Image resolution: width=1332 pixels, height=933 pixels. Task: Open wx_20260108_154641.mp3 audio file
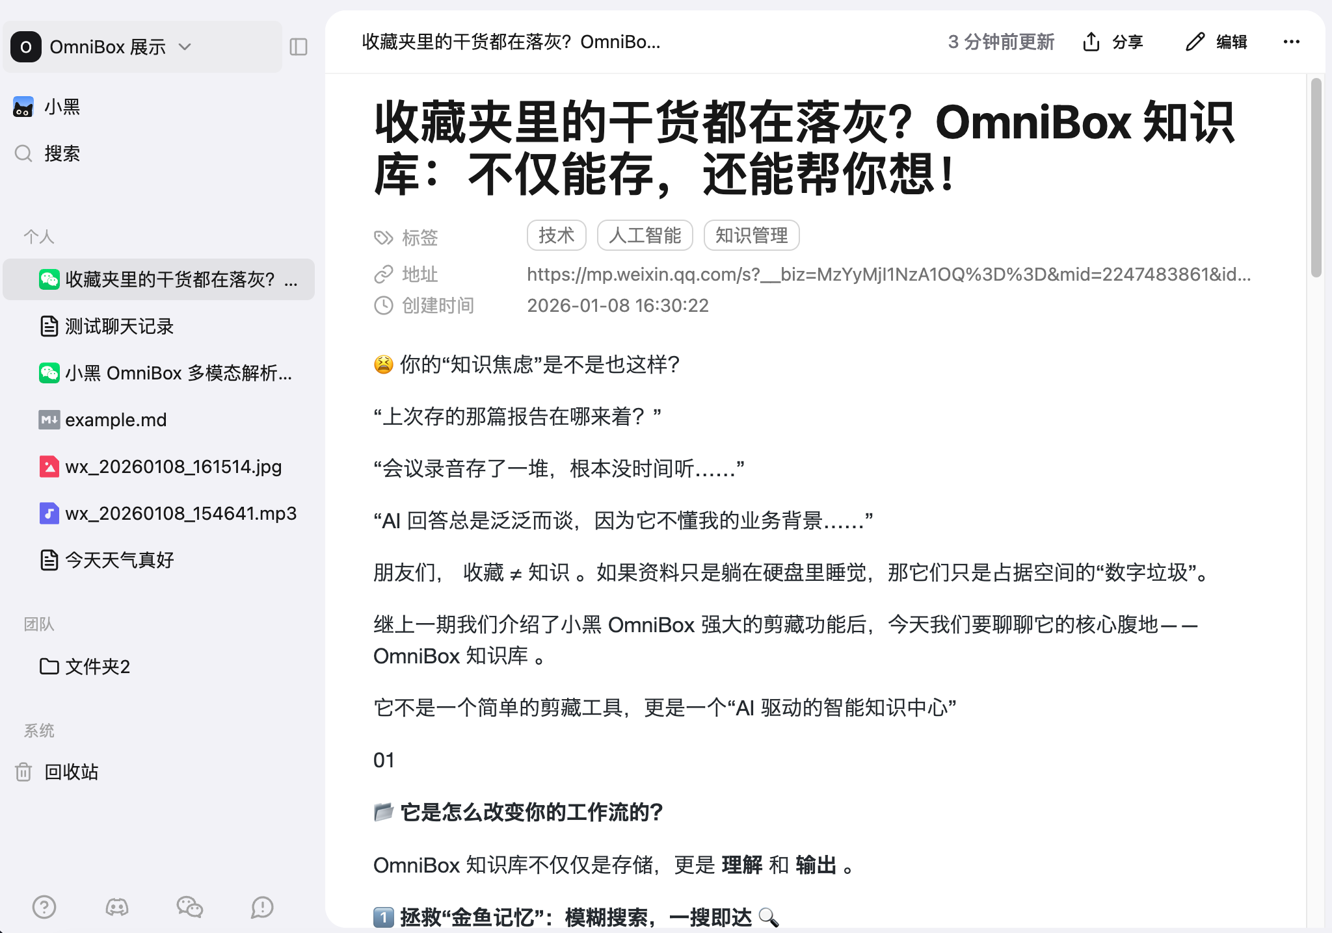coord(180,513)
